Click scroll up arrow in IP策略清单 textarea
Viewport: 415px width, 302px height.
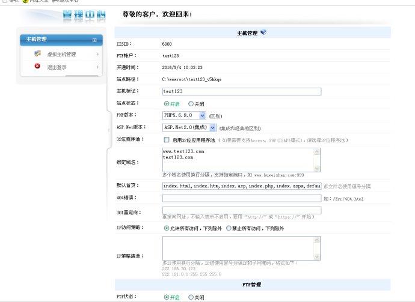[317, 240]
